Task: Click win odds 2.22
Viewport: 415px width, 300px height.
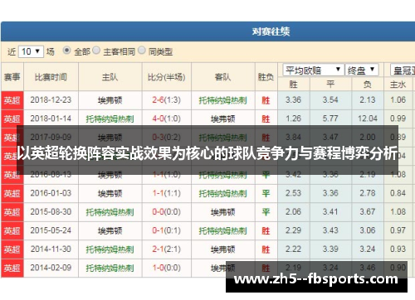Action: click(293, 249)
